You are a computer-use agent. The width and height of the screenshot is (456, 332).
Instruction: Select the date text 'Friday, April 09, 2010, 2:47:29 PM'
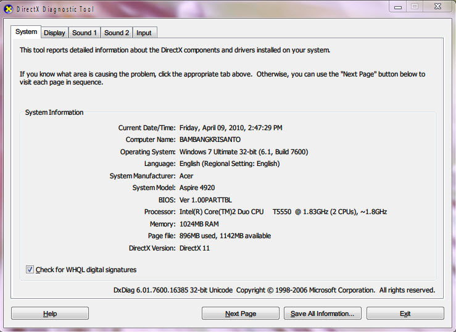231,128
